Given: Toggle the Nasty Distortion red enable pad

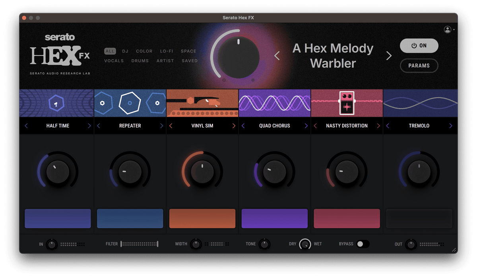Looking at the screenshot, I should click(347, 219).
